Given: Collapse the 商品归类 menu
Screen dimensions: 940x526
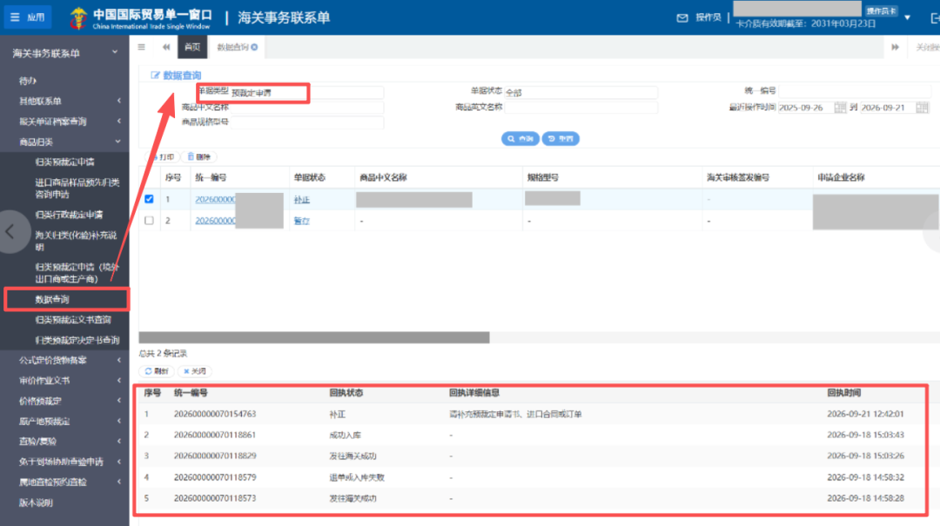Looking at the screenshot, I should 64,142.
